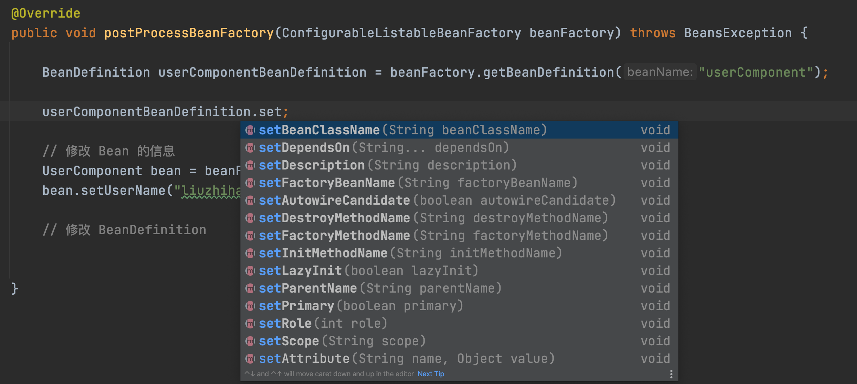The image size is (857, 384).
Task: Choose setAutowireCandidate(boolean) completion
Action: click(x=459, y=200)
